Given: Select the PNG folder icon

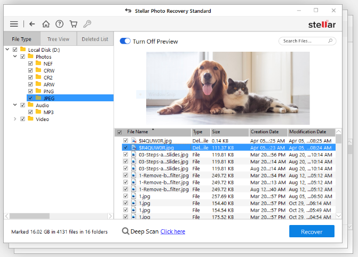Looking at the screenshot, I should [38, 91].
